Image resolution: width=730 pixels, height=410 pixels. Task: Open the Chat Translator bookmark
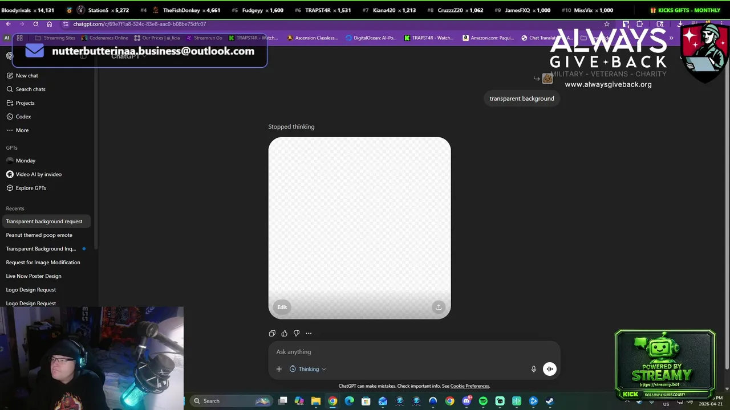547,38
